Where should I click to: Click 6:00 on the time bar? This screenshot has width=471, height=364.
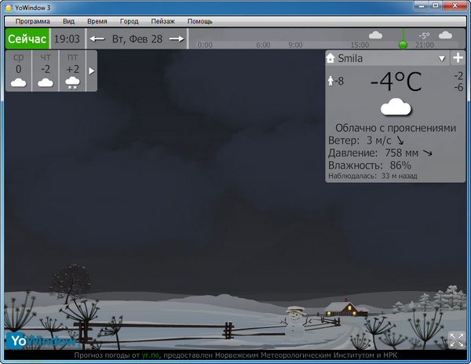pyautogui.click(x=263, y=45)
